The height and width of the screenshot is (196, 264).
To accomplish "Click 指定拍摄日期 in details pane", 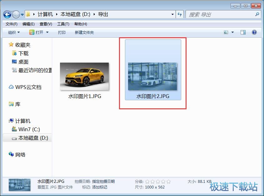I will click(103, 182).
